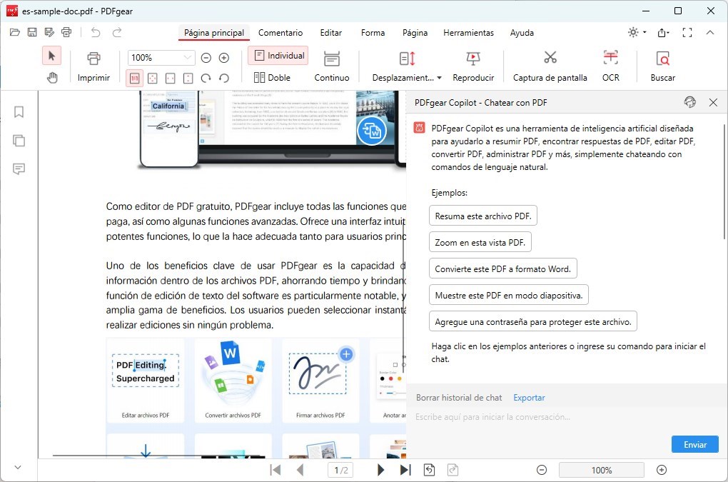Redo the last action
The image size is (728, 482).
[x=117, y=32]
